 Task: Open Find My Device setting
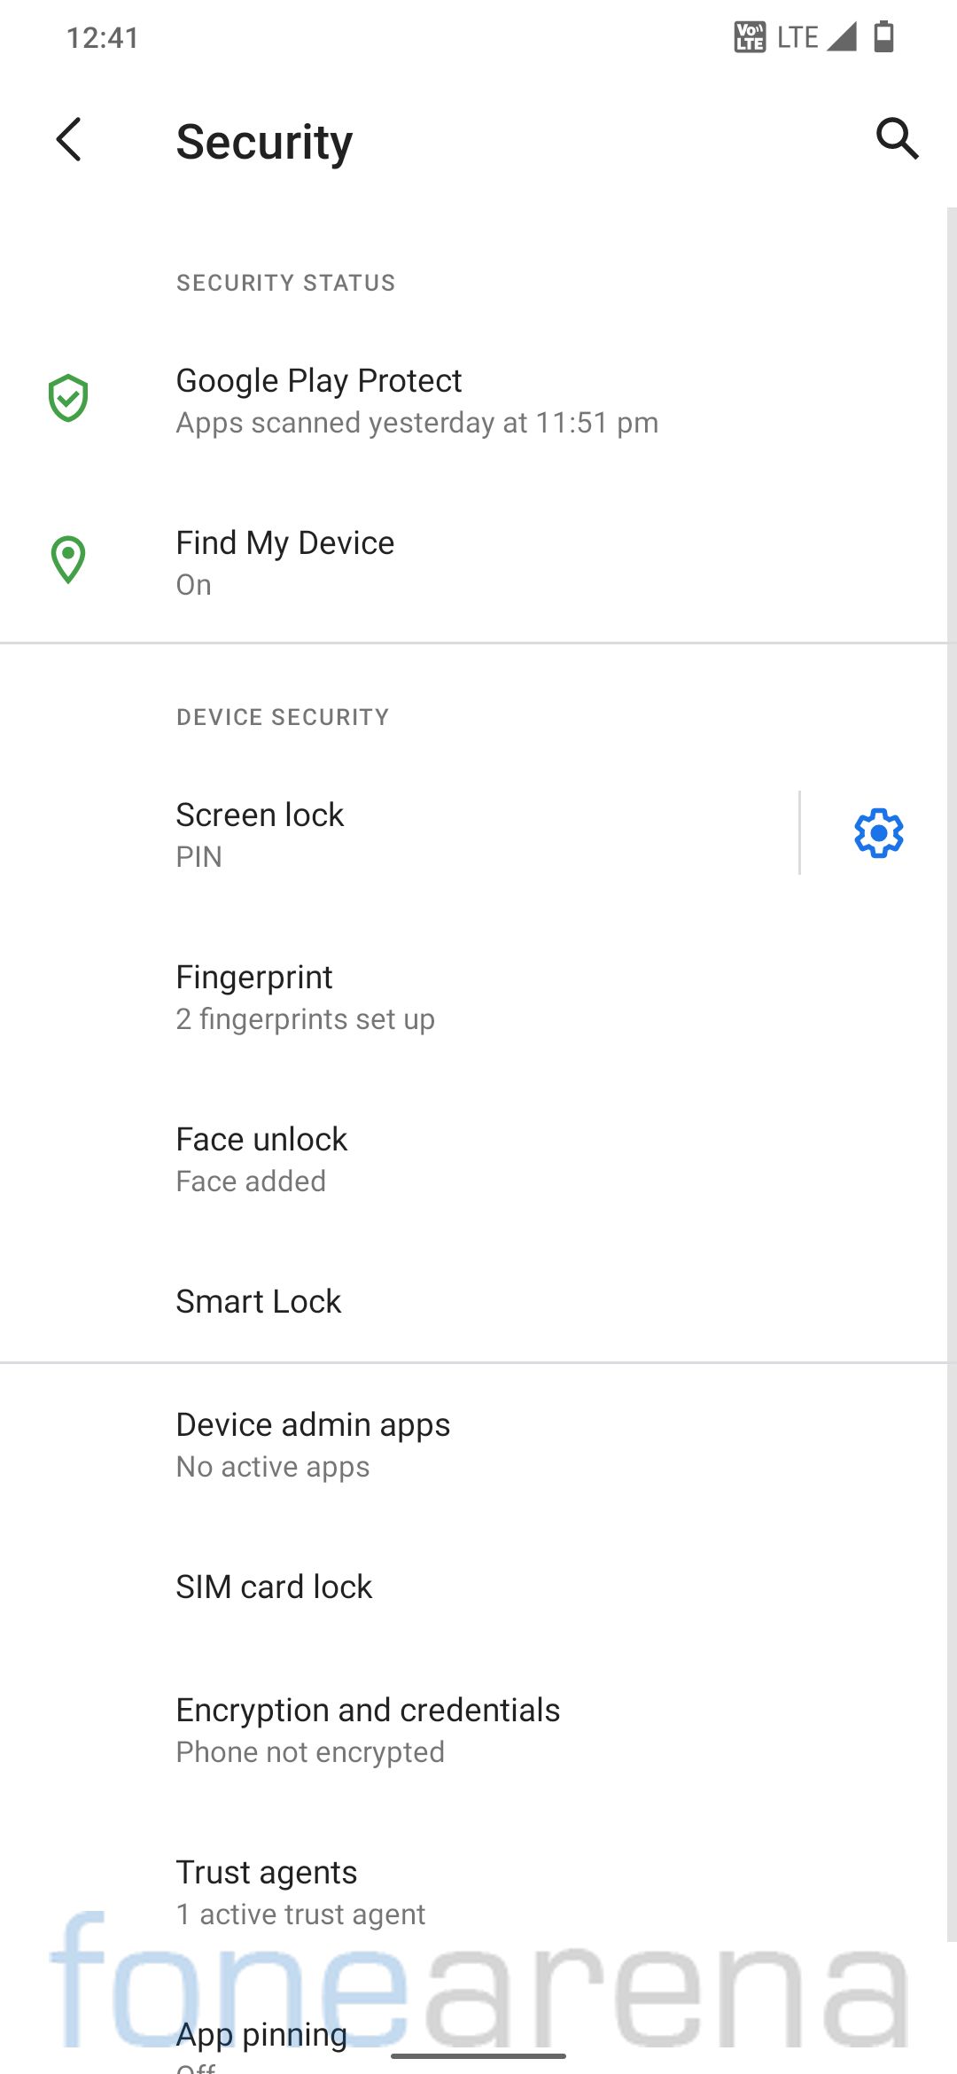(x=285, y=562)
